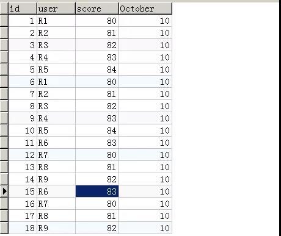
Task: Click user cell R1 in row id 6
Action: tap(56, 82)
